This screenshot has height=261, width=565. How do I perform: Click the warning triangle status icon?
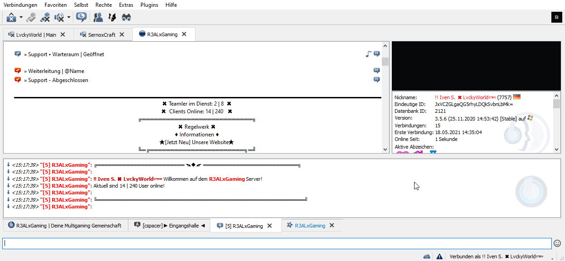[x=439, y=256]
